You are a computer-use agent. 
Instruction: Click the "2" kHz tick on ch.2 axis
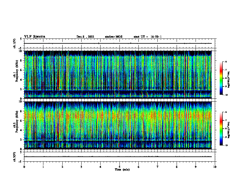coord(21,140)
